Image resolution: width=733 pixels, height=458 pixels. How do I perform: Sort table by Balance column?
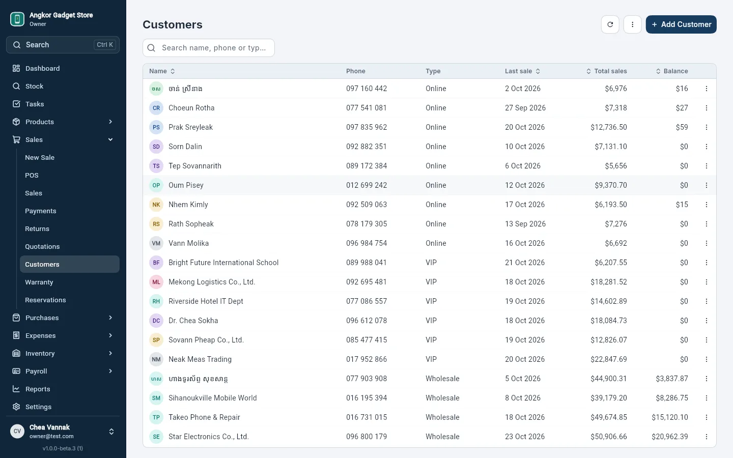671,71
